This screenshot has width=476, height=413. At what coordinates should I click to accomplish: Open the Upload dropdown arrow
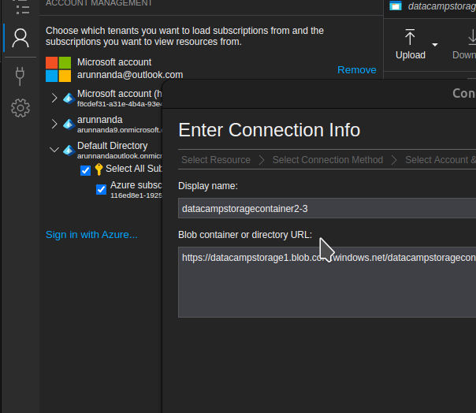tap(434, 44)
